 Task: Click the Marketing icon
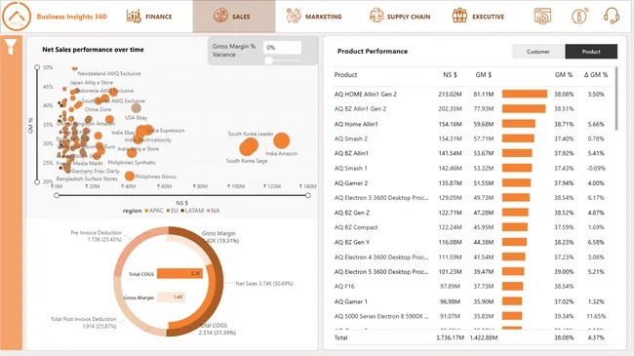[x=294, y=16]
